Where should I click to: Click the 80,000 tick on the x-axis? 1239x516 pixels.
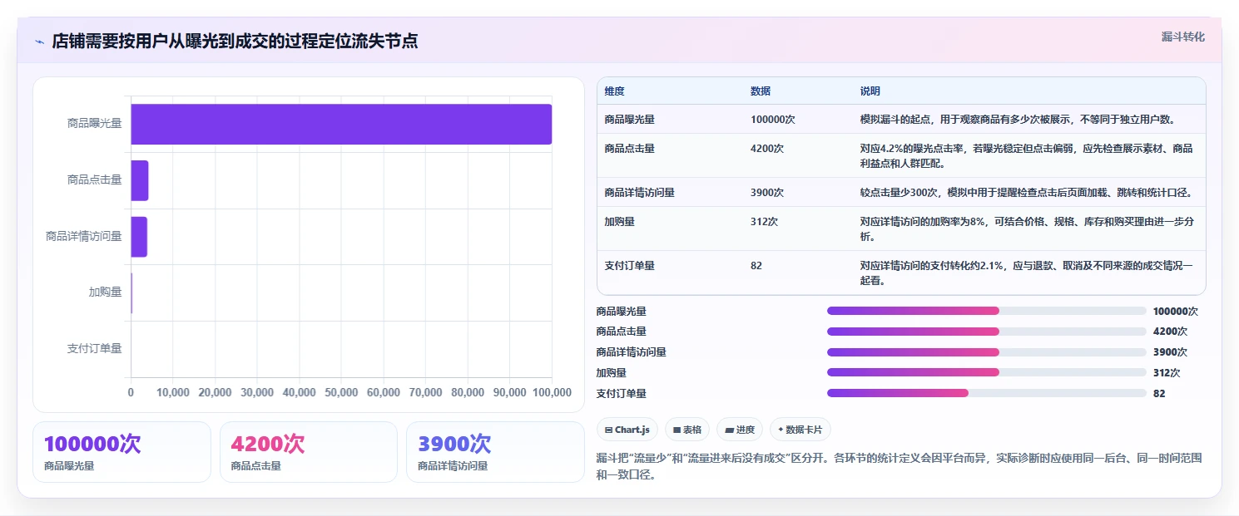coord(468,392)
